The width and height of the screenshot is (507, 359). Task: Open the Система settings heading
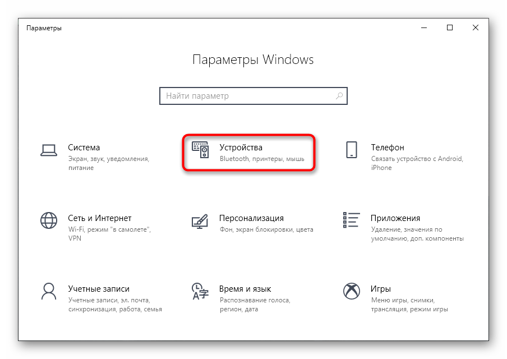tap(84, 148)
